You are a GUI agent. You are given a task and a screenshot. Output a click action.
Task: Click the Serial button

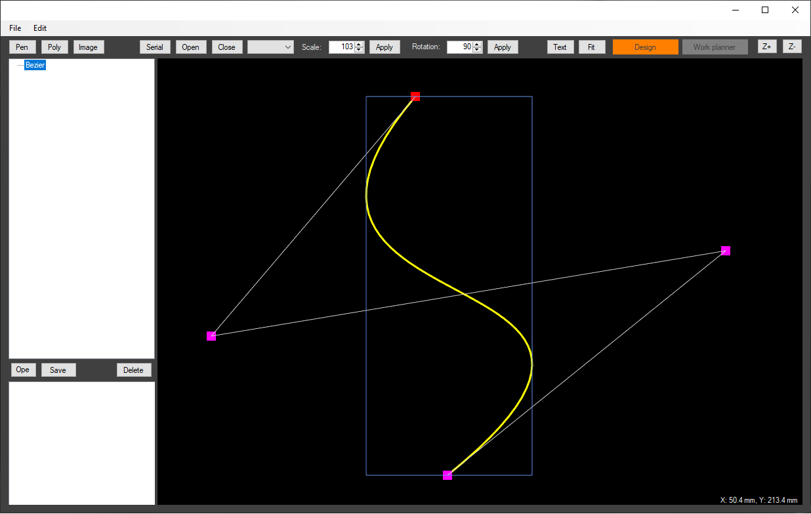pyautogui.click(x=155, y=47)
